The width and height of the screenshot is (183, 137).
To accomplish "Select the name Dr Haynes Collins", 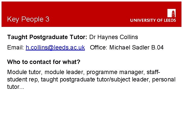I will [114, 37].
